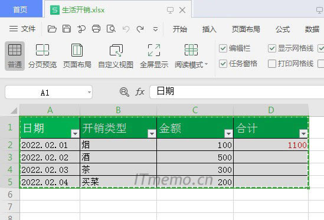Go to the 首页 tab
This screenshot has width=324, height=220.
(x=21, y=9)
